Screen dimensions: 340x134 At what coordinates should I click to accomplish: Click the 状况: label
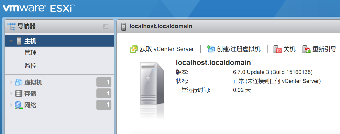(182, 81)
